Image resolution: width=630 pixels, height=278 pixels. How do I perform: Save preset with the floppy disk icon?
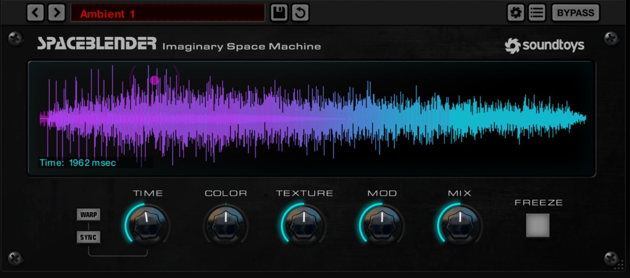[x=279, y=12]
